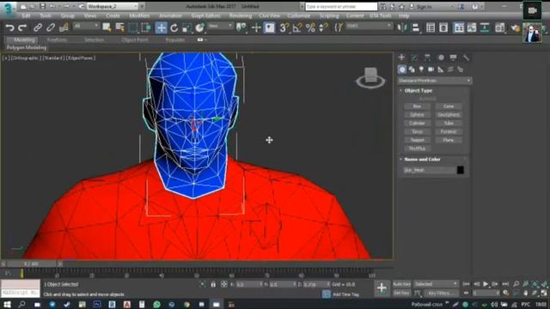Click the Torus primitive button
This screenshot has height=309, width=550.
[417, 131]
